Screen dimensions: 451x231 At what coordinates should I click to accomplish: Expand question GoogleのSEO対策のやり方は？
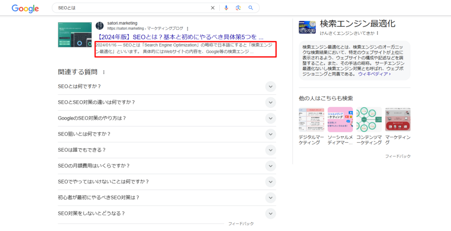pos(270,118)
